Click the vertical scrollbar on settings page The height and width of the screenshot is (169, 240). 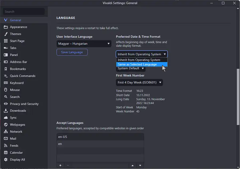(238, 97)
